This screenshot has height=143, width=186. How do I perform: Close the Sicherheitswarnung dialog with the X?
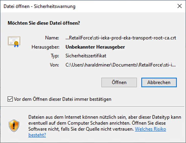coord(179,6)
